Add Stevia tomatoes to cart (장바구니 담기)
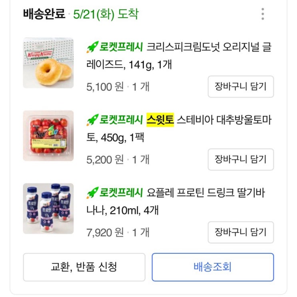The image size is (297, 297). [241, 159]
